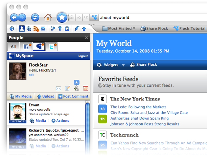Viewport: 207px width, 157px height.
Task: Open 'City Room: Salsa and Jazz' article
Action: pos(149,113)
